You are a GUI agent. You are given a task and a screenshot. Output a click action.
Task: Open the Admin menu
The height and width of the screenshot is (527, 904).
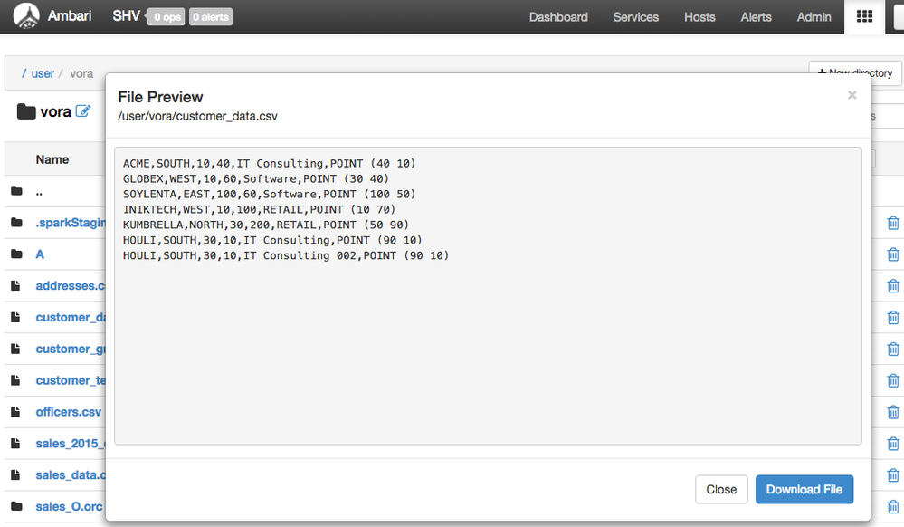pyautogui.click(x=814, y=17)
